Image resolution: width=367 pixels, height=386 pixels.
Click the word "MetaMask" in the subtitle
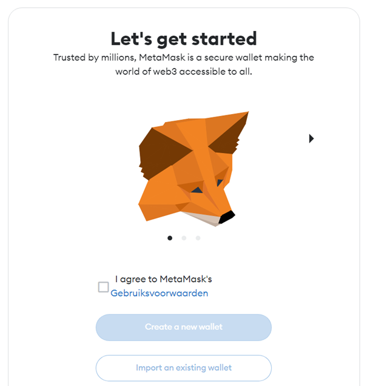pyautogui.click(x=162, y=58)
